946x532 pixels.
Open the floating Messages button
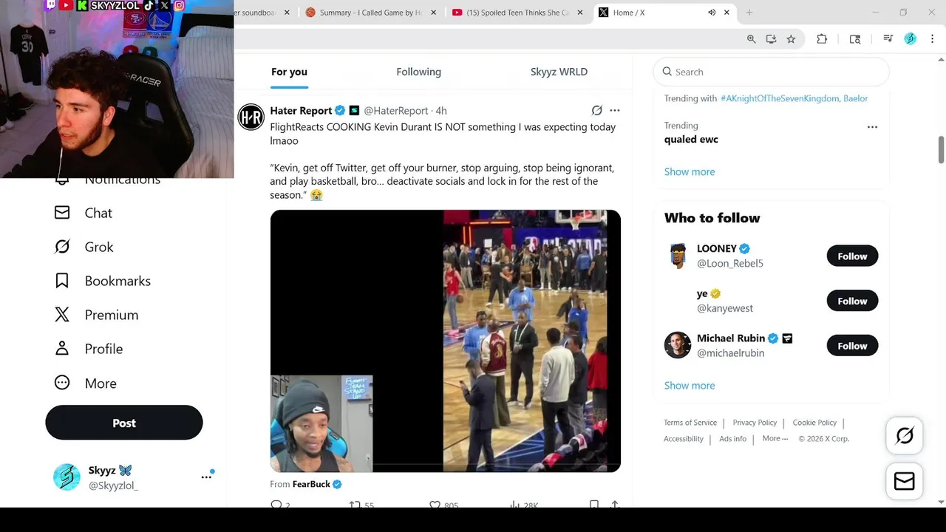click(x=905, y=481)
